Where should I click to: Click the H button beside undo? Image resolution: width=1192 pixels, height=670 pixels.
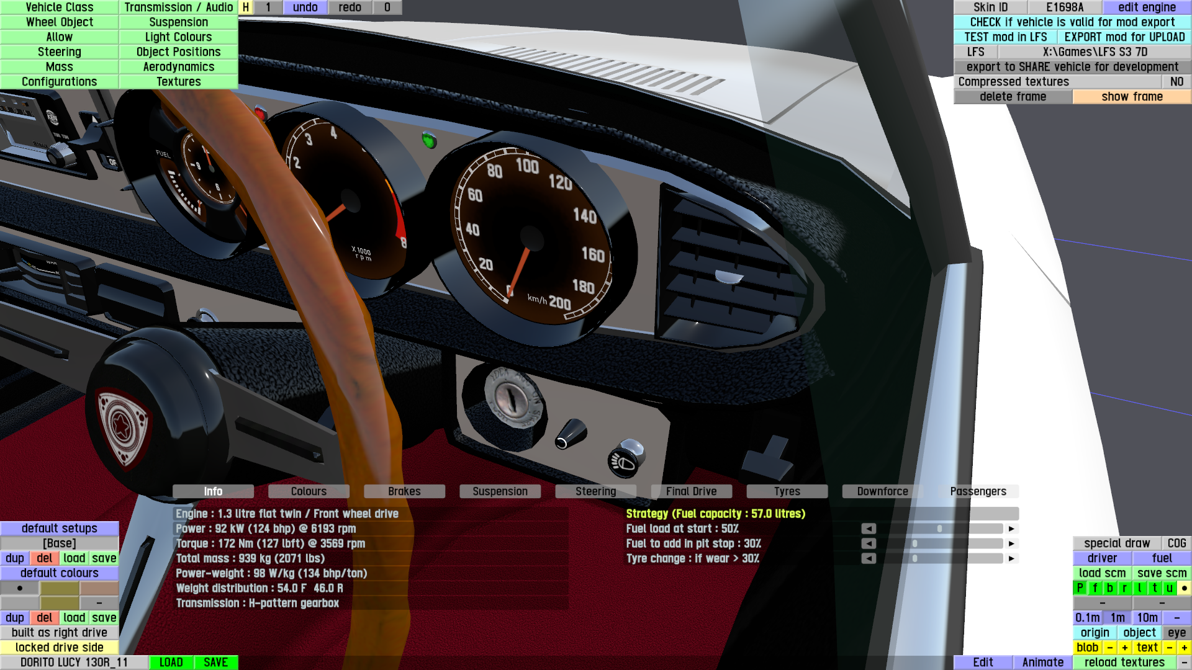tap(246, 7)
